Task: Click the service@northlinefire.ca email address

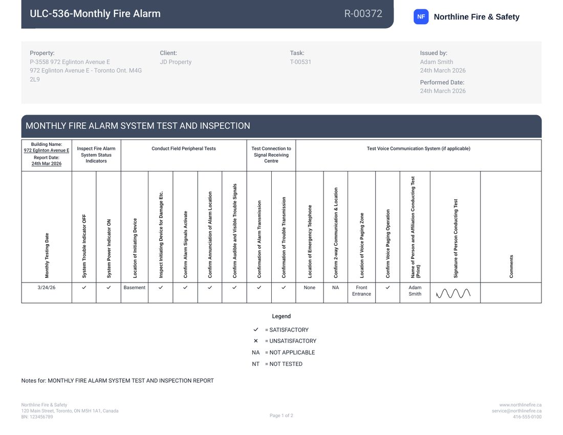Action: [x=517, y=411]
